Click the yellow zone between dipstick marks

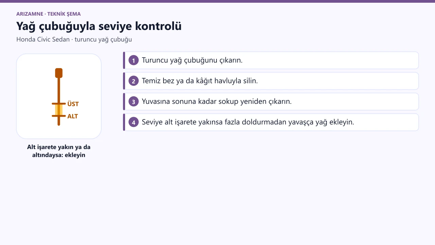click(59, 110)
